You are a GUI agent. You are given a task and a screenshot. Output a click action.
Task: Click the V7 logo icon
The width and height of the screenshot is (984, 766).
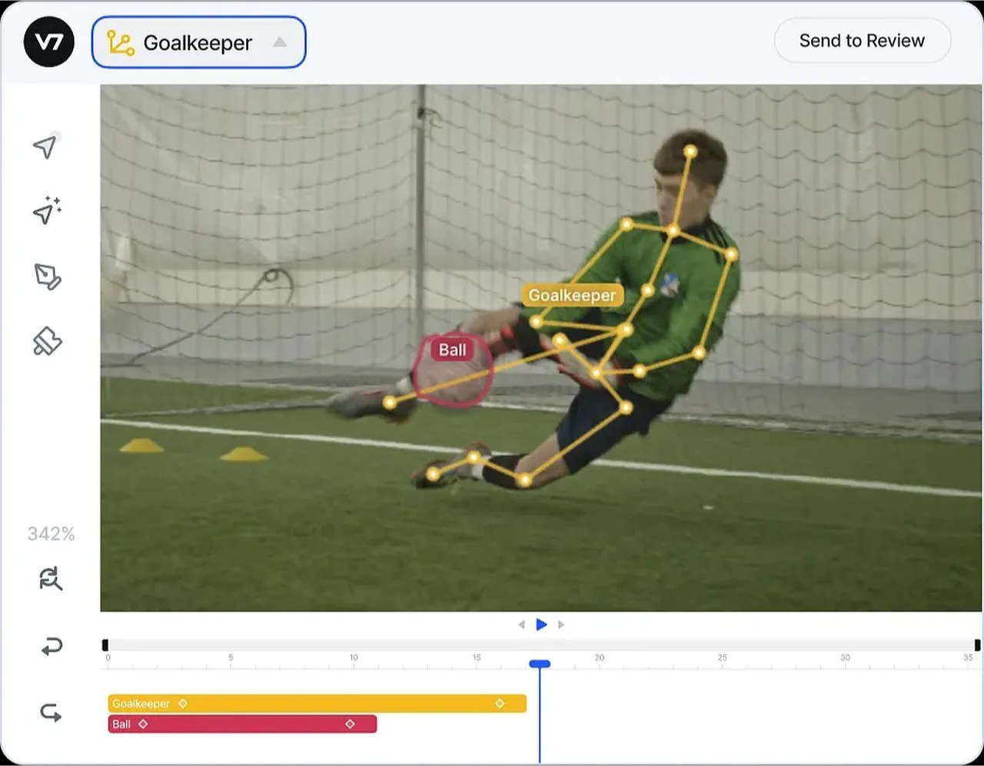pos(49,41)
